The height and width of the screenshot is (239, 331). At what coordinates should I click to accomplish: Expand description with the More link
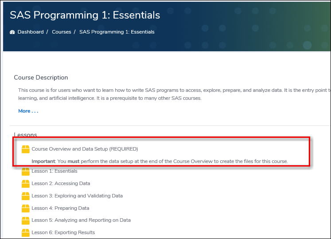tap(28, 111)
